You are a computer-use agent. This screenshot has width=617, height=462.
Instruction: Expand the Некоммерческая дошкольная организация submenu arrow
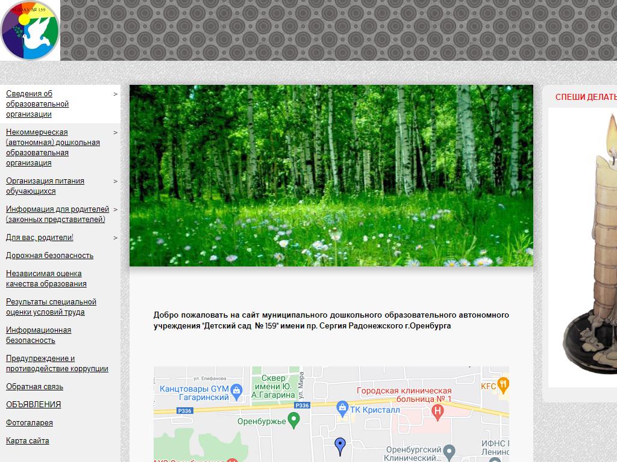116,132
